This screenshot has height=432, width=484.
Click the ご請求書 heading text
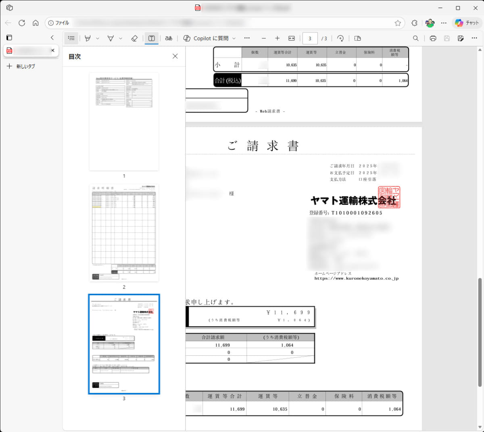click(263, 146)
